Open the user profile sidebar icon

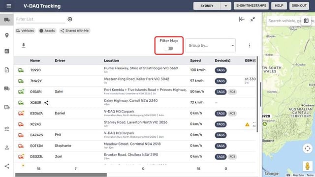[7, 147]
